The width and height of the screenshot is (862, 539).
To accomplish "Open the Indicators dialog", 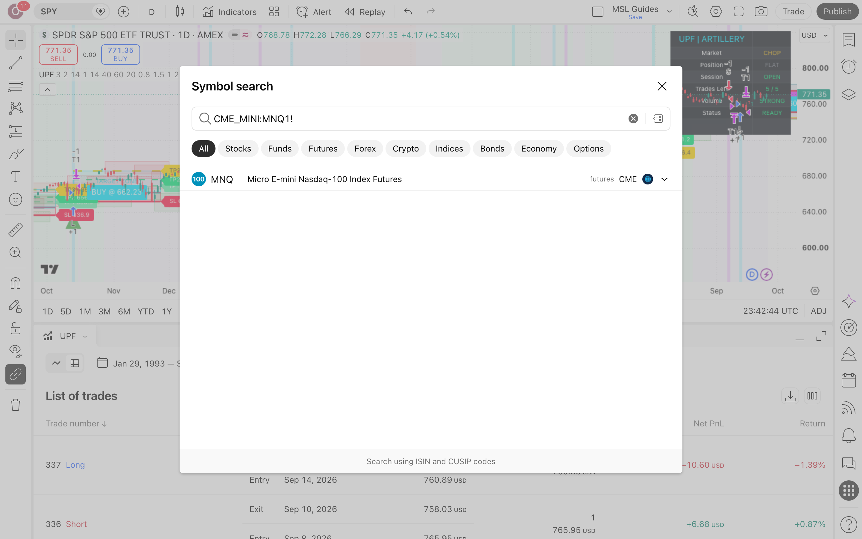I will point(229,12).
